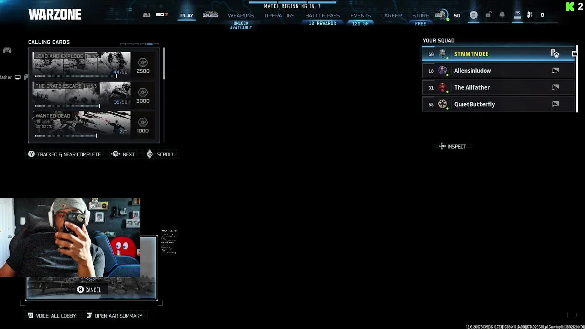Click the D-pad icon beside Inspect
This screenshot has width=585, height=329.
[442, 147]
